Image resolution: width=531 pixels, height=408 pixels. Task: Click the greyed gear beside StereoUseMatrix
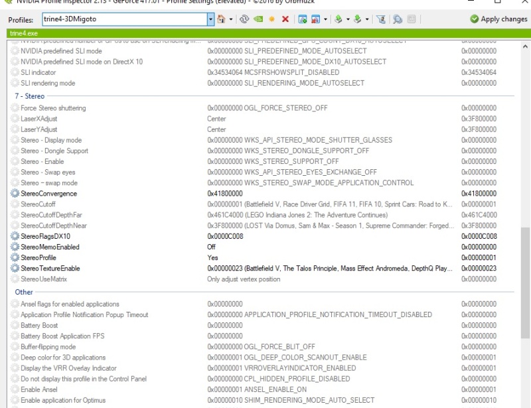click(15, 279)
